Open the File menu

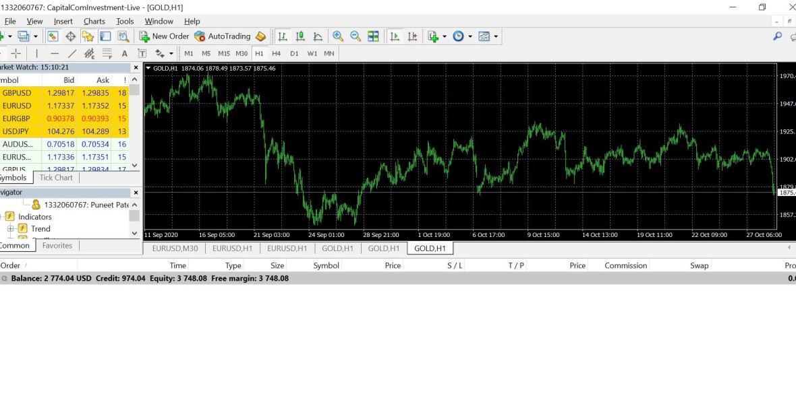coord(10,22)
